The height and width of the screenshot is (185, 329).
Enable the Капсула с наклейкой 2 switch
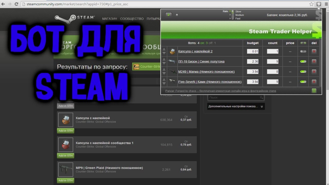[303, 51]
